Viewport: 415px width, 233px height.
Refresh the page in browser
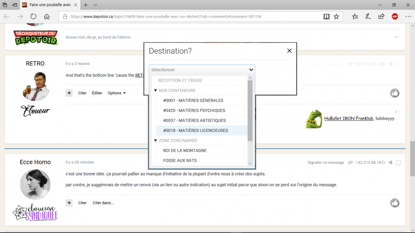(33, 17)
